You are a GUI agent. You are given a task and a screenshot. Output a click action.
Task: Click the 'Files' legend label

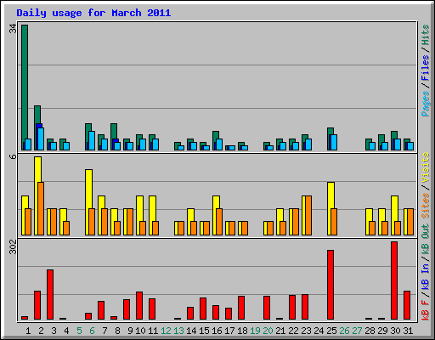pyautogui.click(x=425, y=68)
